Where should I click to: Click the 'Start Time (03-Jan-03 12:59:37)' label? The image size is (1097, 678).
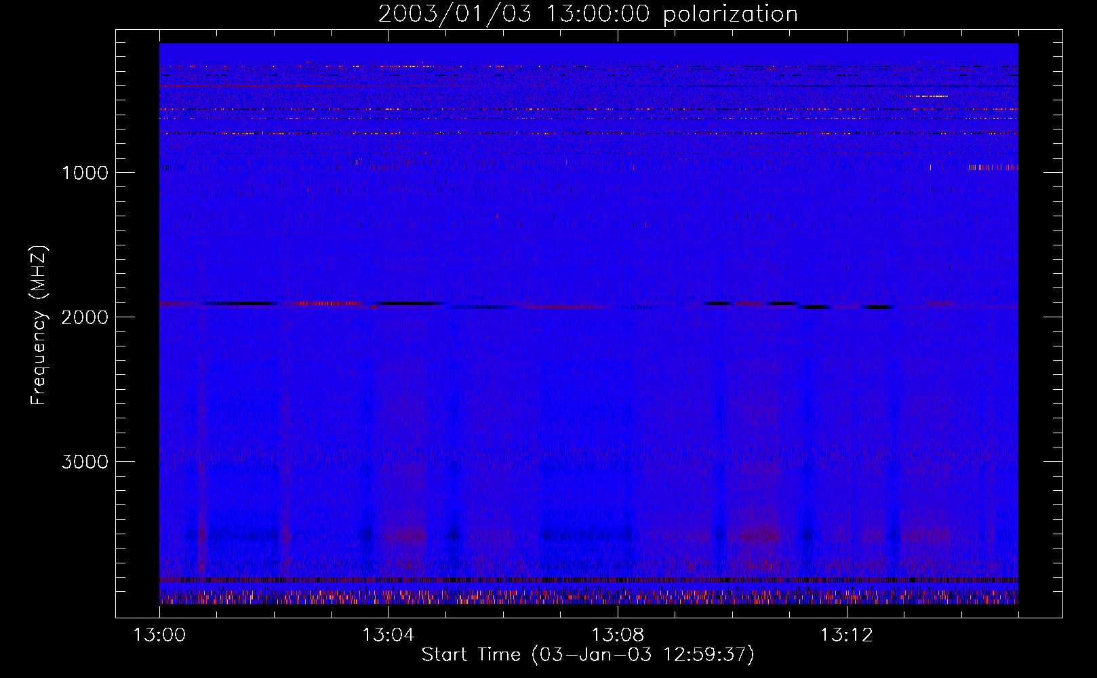tap(588, 655)
